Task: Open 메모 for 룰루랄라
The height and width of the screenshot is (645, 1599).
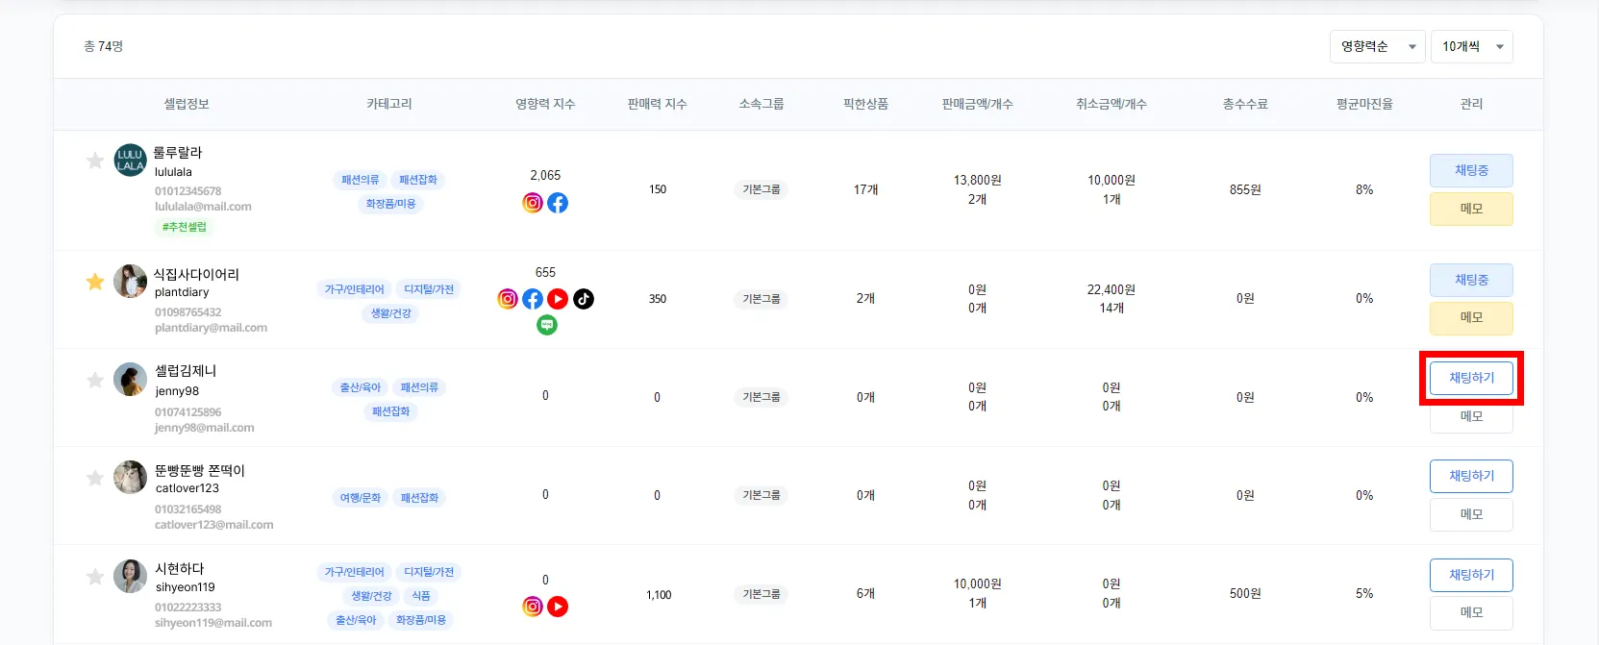Action: 1471,209
